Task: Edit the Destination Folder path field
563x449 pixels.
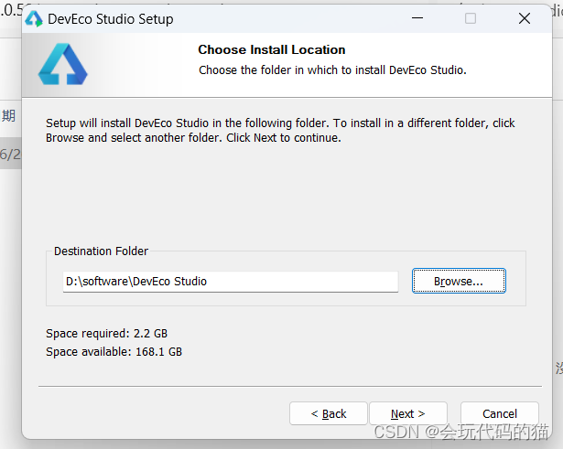Action: pyautogui.click(x=231, y=282)
